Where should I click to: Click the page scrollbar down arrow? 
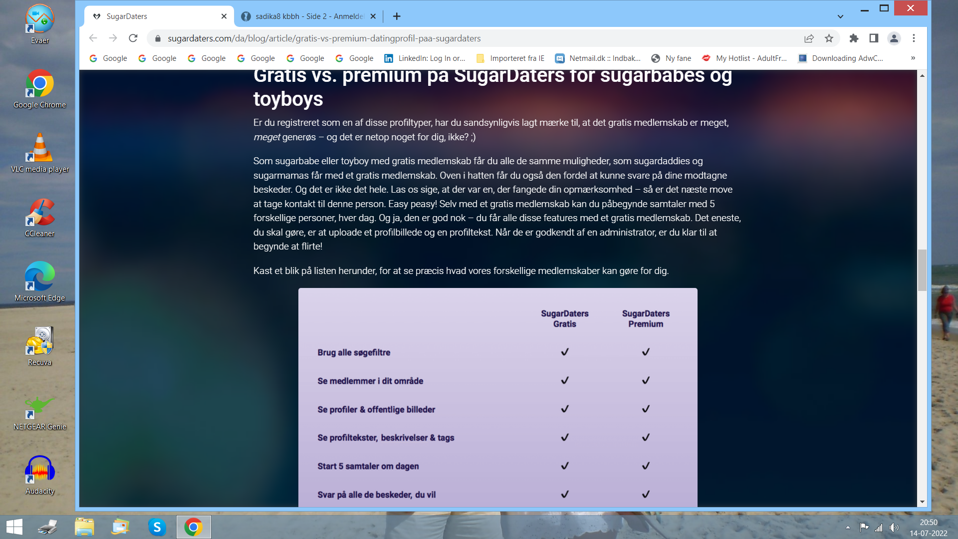pyautogui.click(x=922, y=502)
